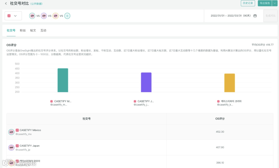Viewport: 279px width, 168px height.
Task: Switch to the 社交号 tab
Action: 11,30
